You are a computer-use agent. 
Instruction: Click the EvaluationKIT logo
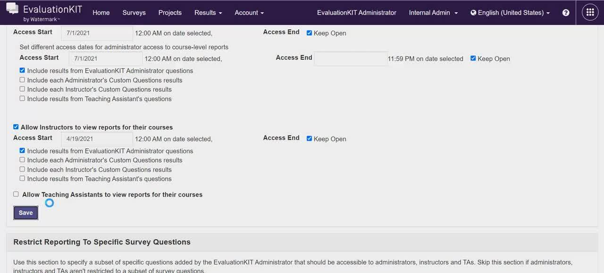[x=44, y=12]
